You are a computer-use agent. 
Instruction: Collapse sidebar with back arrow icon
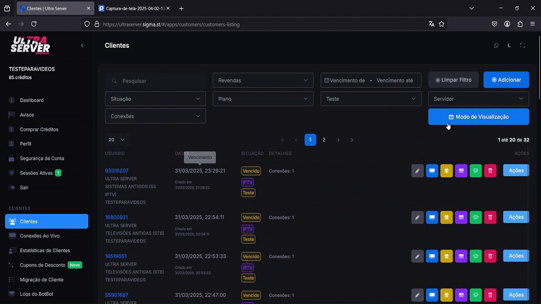(x=83, y=46)
